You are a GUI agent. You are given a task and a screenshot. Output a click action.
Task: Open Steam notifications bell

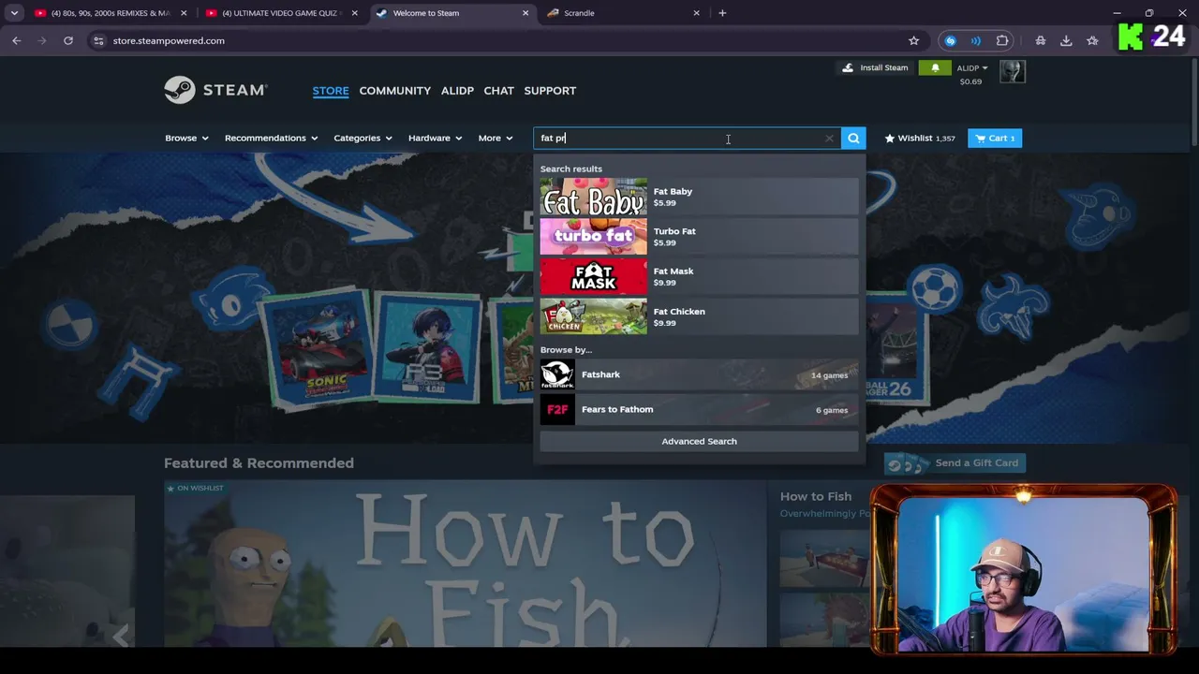coord(935,67)
